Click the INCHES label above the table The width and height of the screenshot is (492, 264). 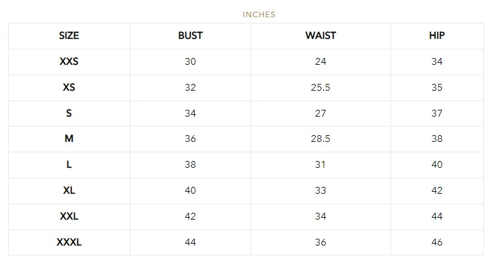pyautogui.click(x=259, y=14)
